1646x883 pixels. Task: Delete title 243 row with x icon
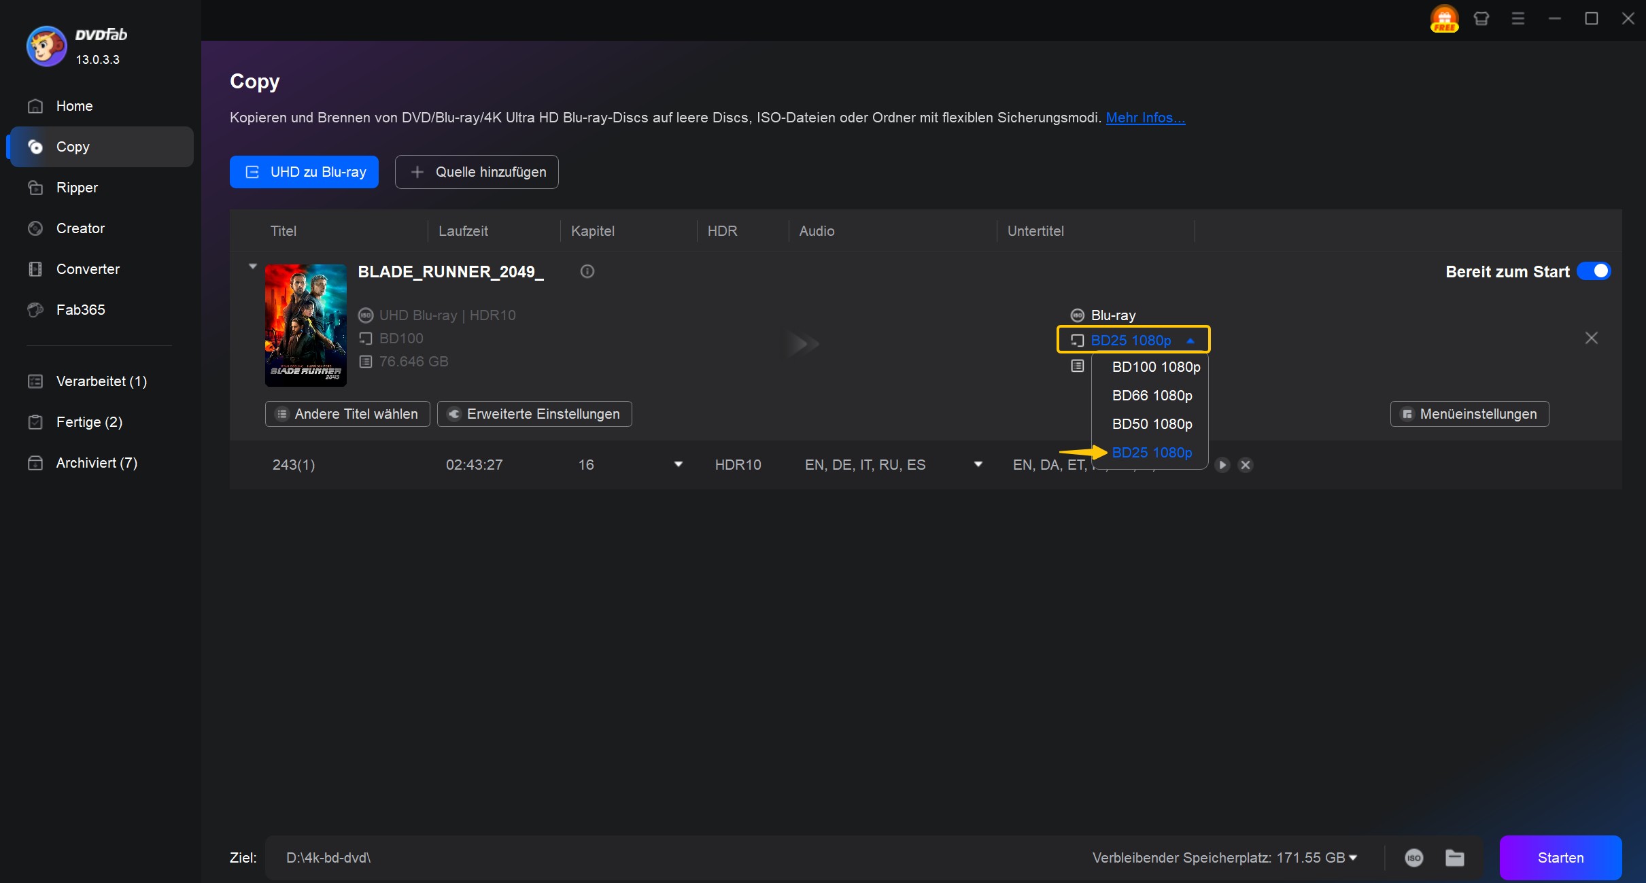[1246, 465]
